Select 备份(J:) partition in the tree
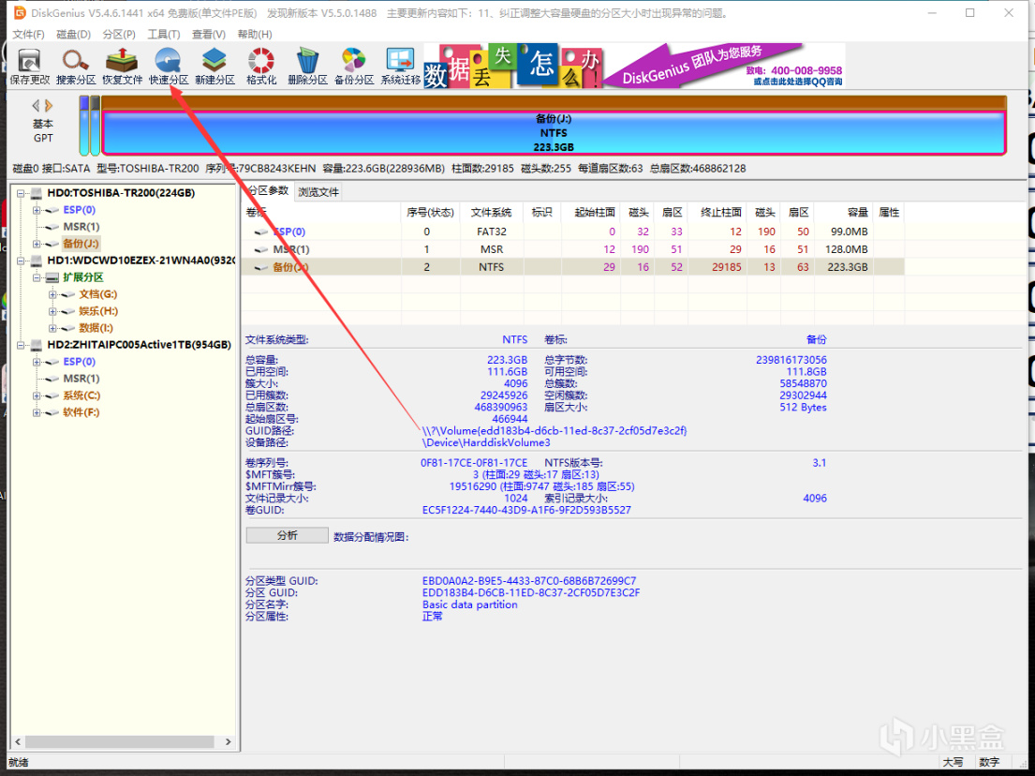This screenshot has width=1035, height=776. (81, 244)
